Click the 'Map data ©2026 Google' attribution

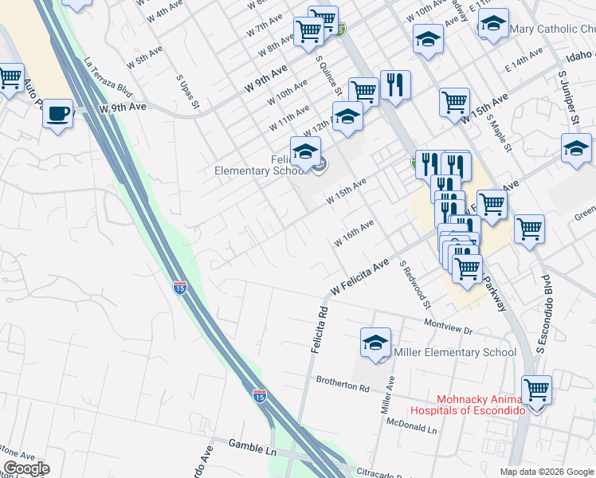coord(547,472)
